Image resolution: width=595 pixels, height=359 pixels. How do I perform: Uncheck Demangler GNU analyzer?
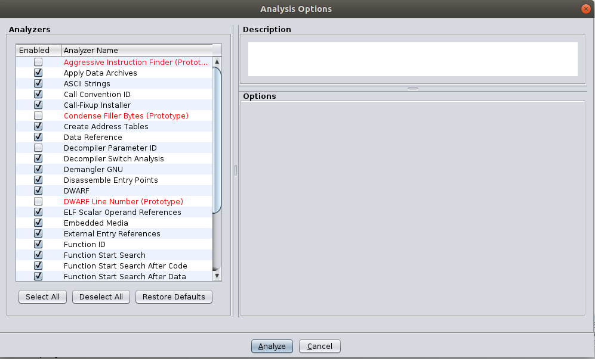point(38,169)
